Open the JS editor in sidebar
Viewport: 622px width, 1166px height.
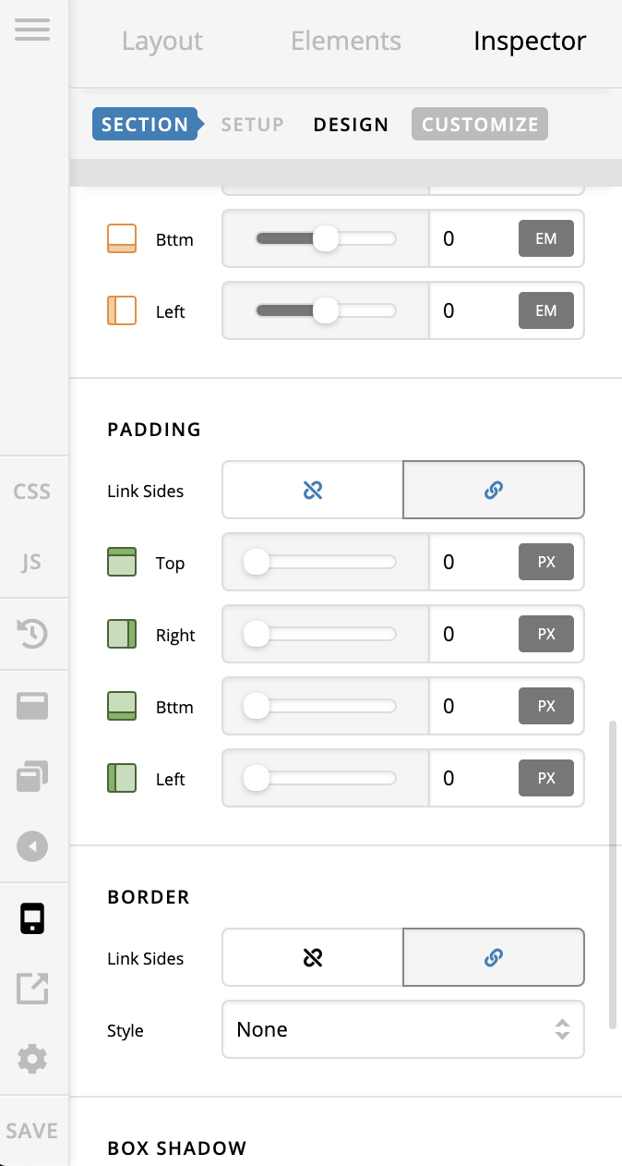(32, 562)
